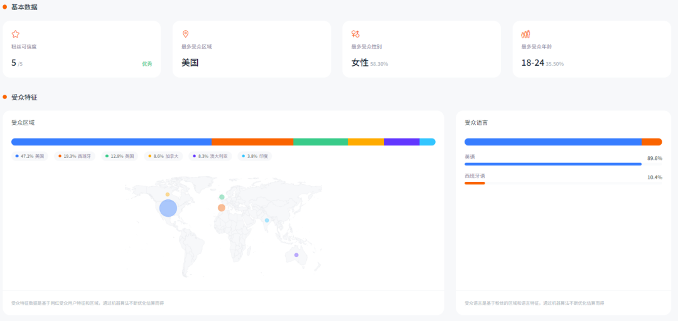Click the orange dot beside 基本数据 heading
This screenshot has width=678, height=321.
tap(5, 7)
